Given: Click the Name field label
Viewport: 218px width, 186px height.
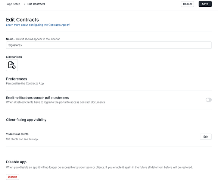Looking at the screenshot, I should point(10,39).
